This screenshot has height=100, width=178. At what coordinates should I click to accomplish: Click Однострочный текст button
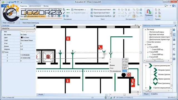100,13
